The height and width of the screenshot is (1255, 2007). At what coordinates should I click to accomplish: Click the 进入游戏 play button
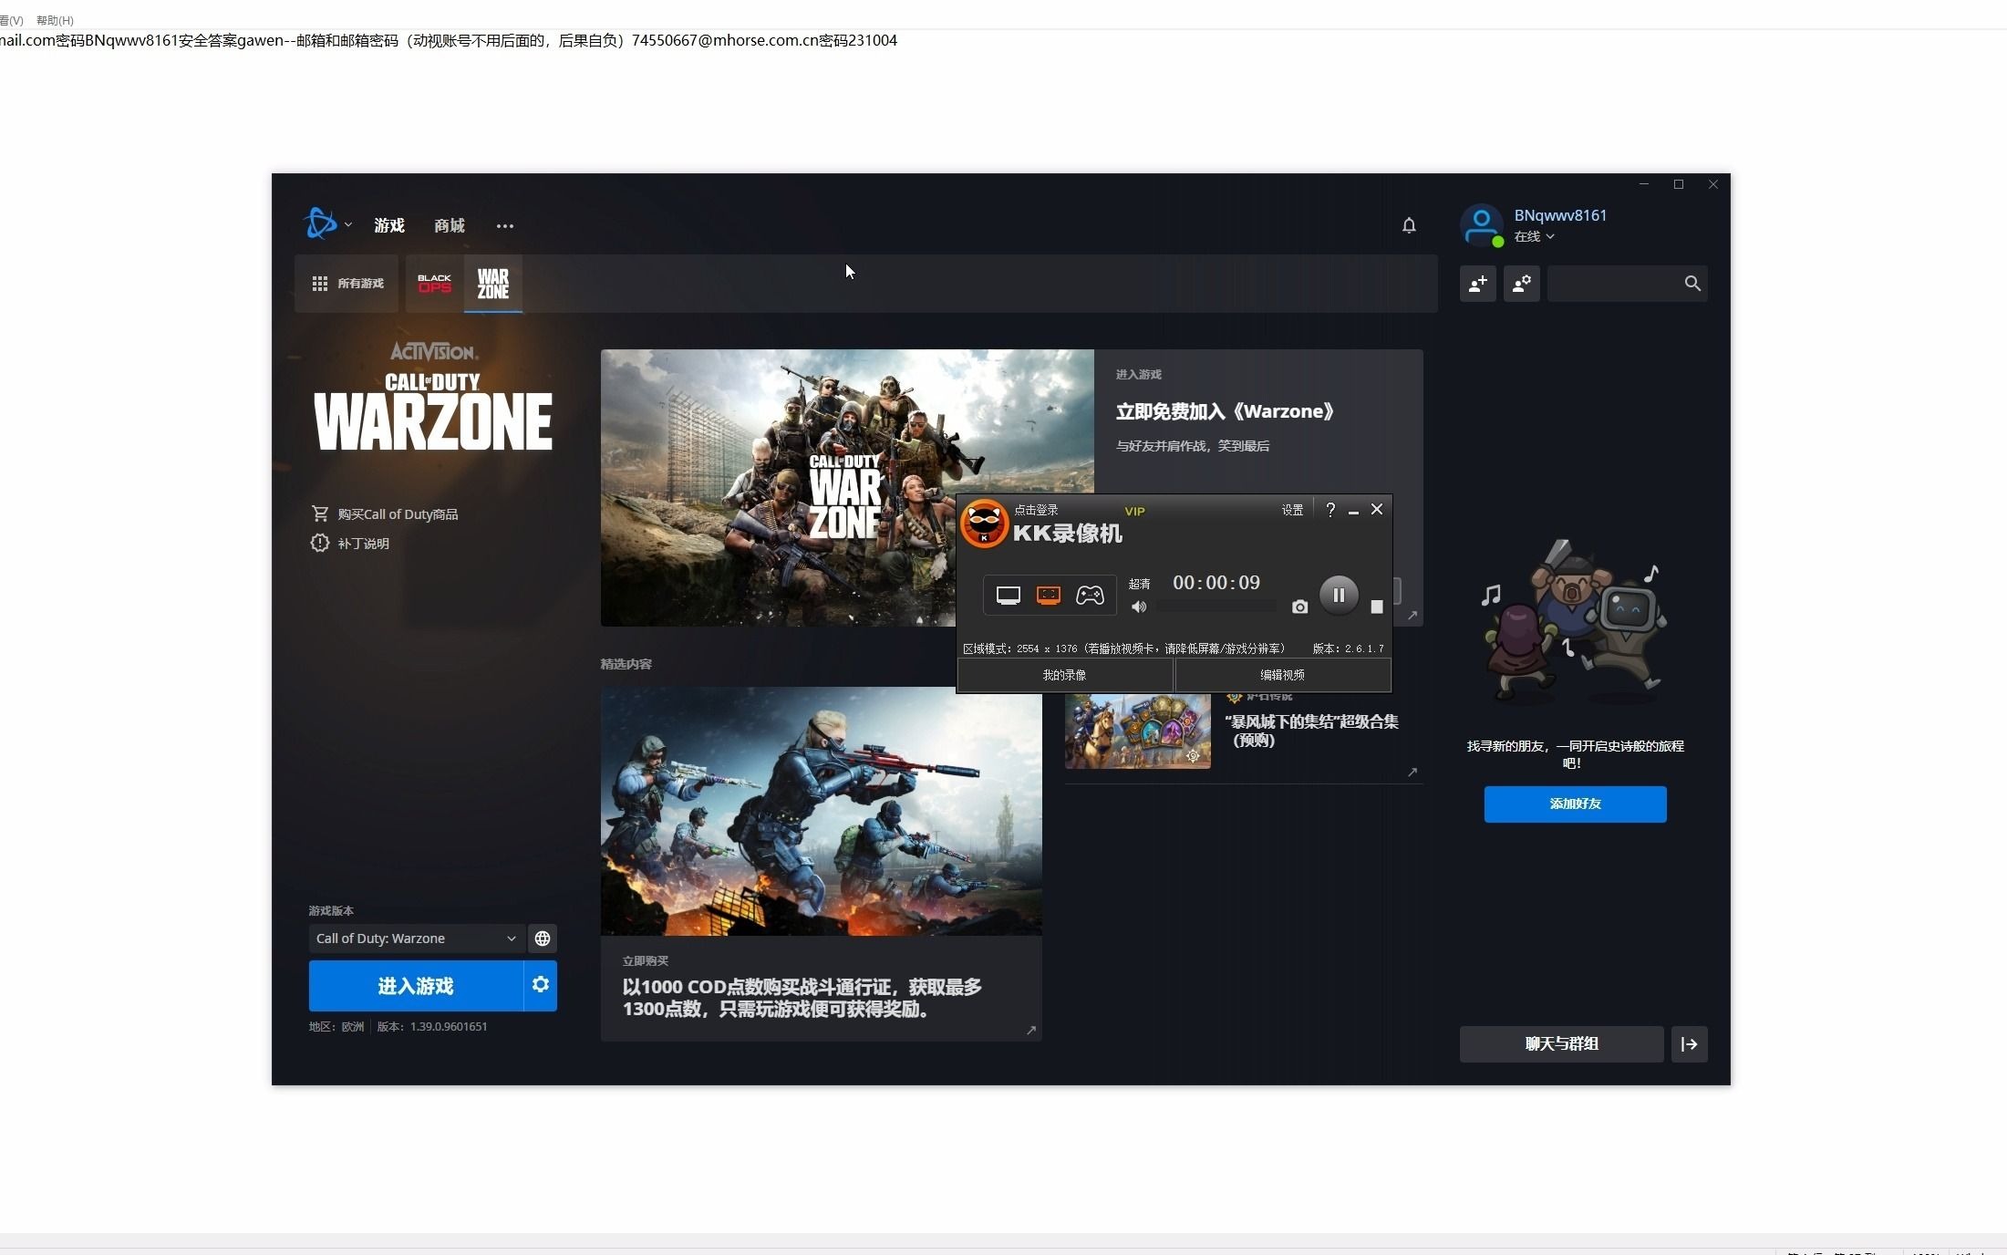[x=416, y=986]
